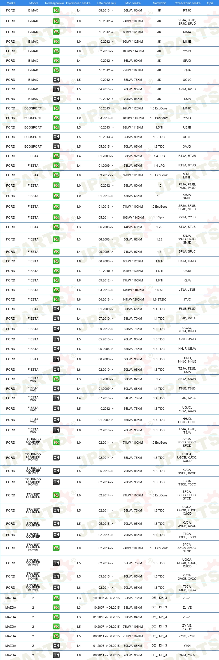Select the 134kW / 182KM power cell

(133, 290)
